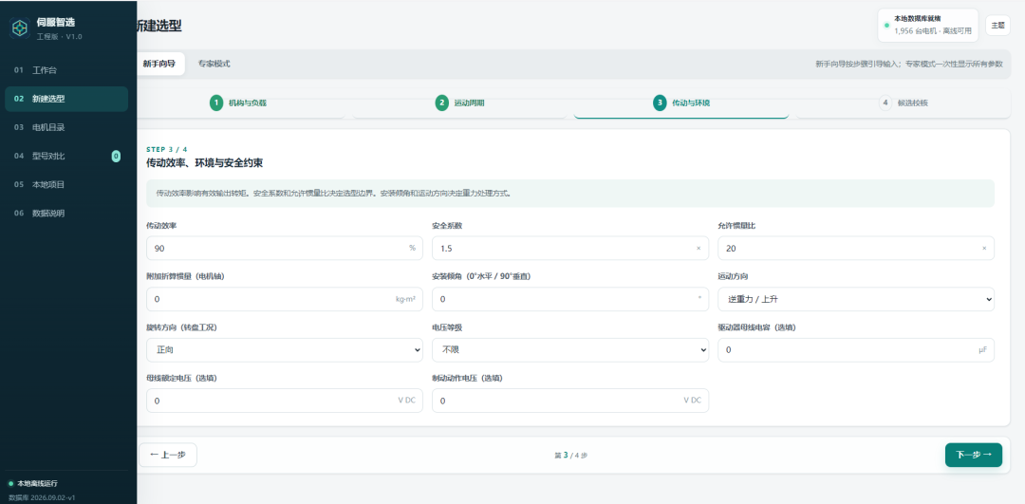Jump to step 1 机构与负载
The height and width of the screenshot is (504, 1025).
(240, 103)
